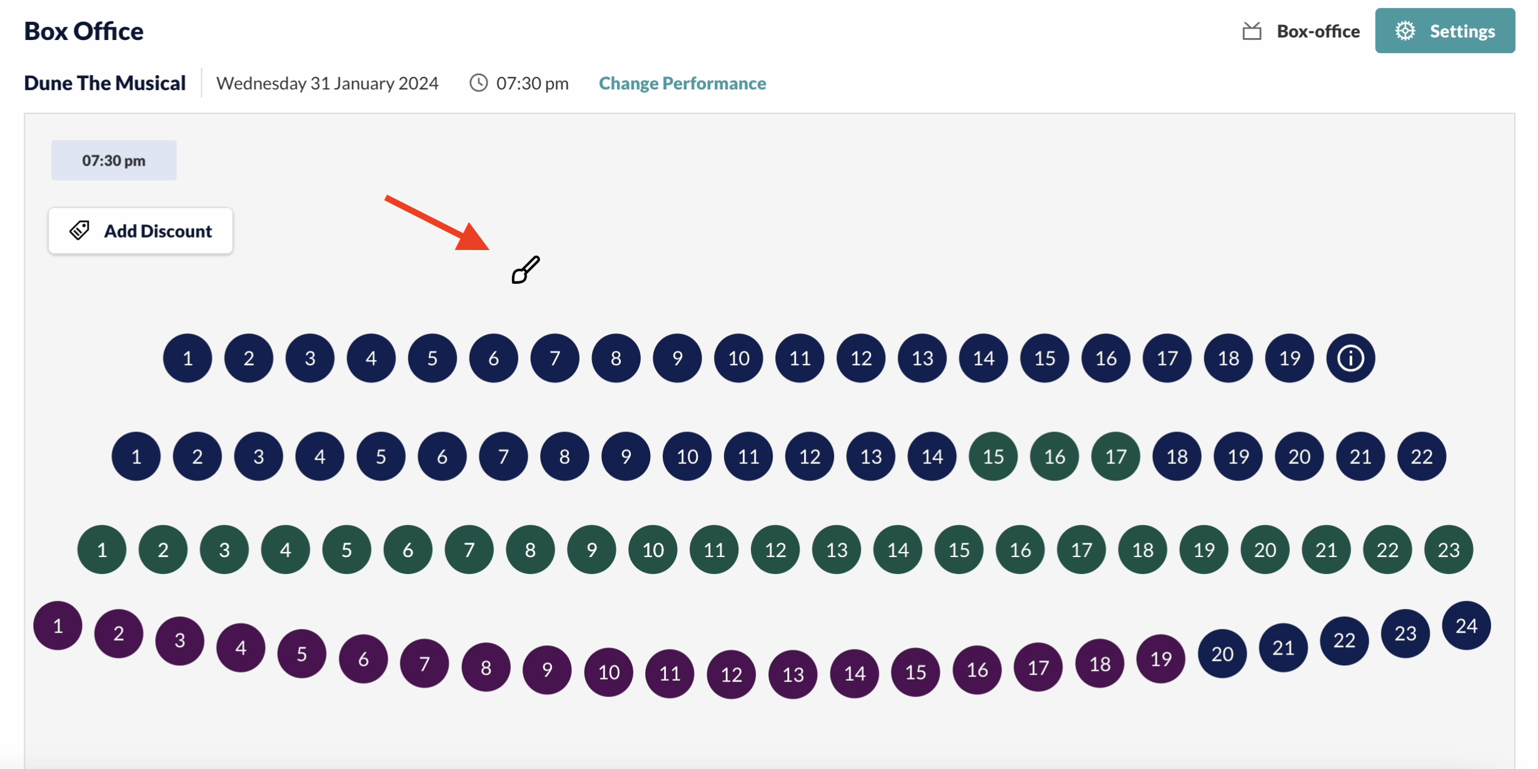Open Settings button

click(x=1445, y=31)
